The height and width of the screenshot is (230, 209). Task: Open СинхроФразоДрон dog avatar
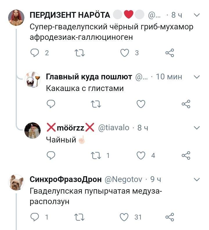16,183
